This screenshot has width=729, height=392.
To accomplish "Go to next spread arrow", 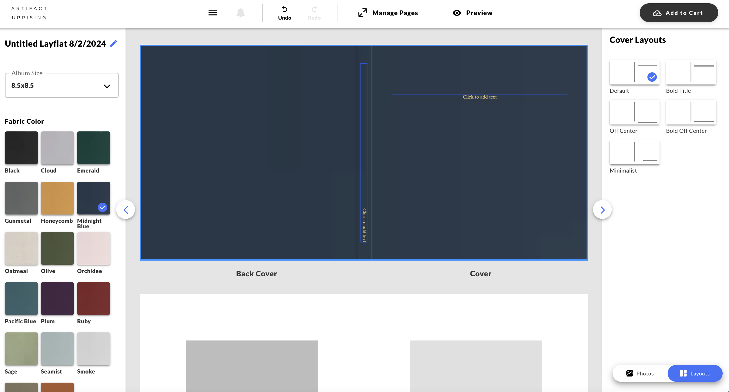I will coord(602,210).
